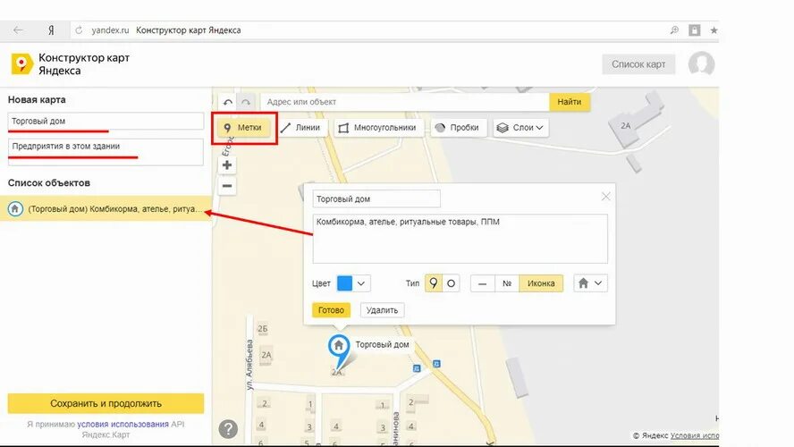This screenshot has width=794, height=447.
Task: Expand the Слои layers dropdown
Action: [520, 128]
